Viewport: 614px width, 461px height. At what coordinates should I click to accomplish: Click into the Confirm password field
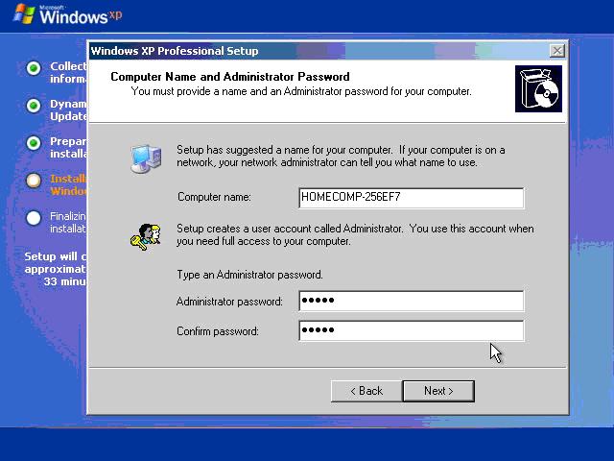coord(412,330)
